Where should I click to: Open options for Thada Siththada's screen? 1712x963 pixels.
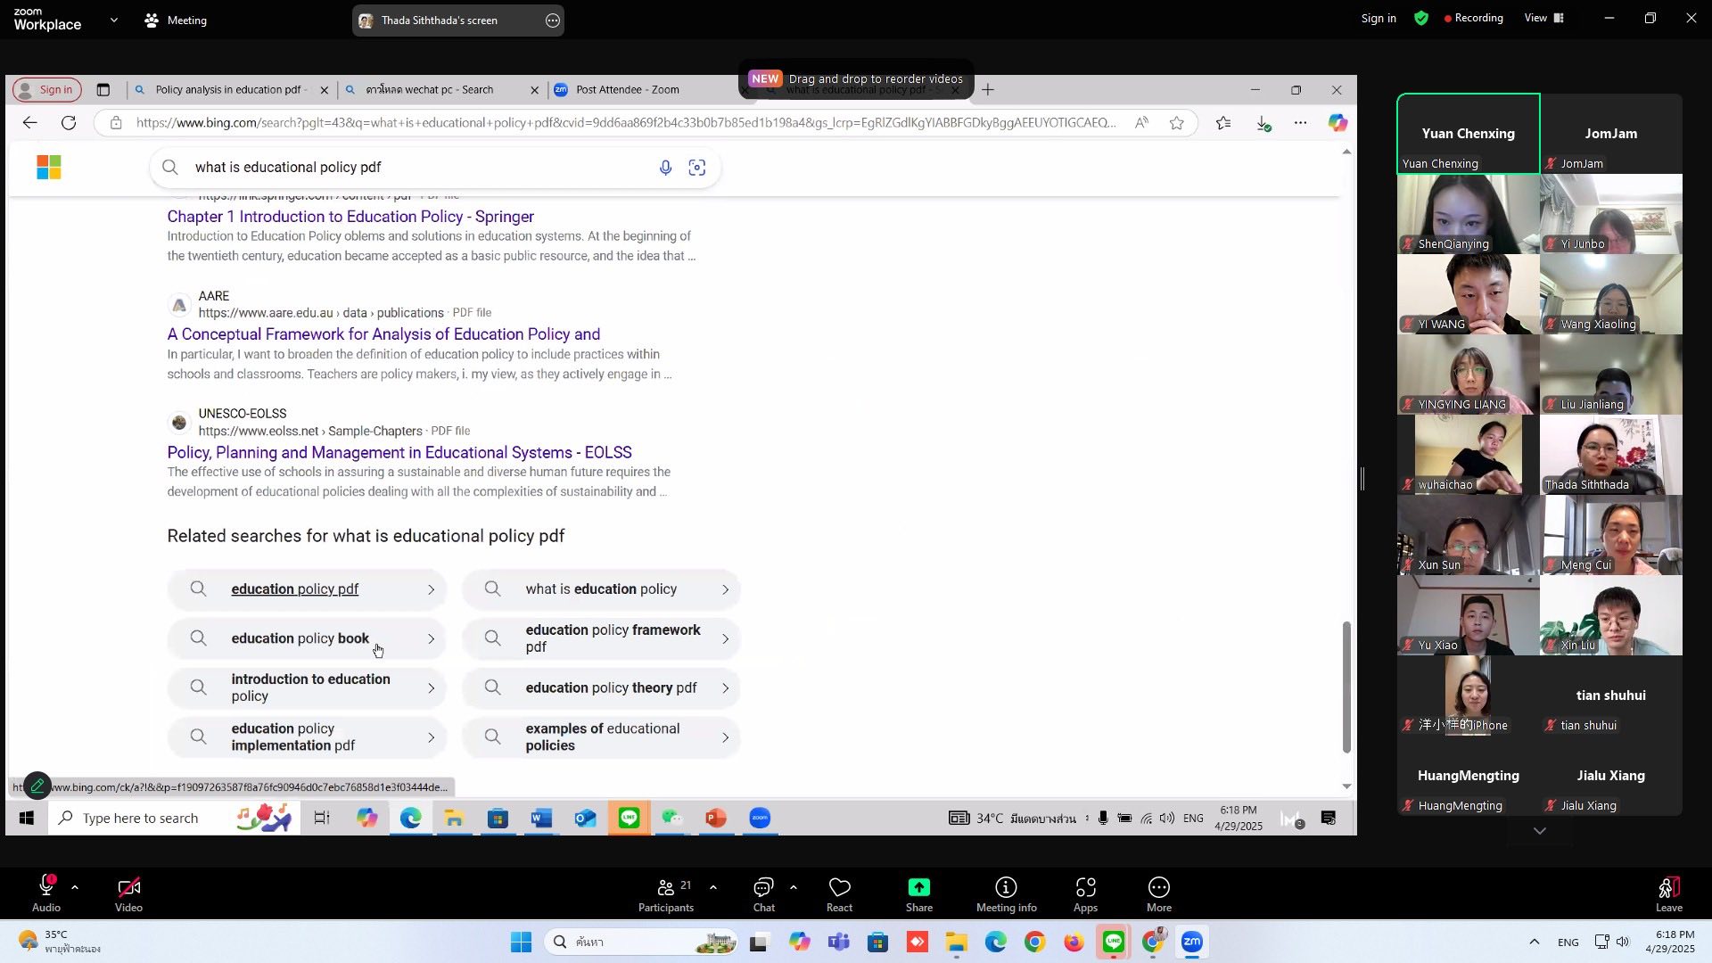coord(553,20)
